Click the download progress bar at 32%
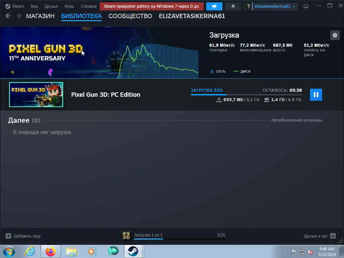Viewport: 344px width, 258px height. click(246, 94)
